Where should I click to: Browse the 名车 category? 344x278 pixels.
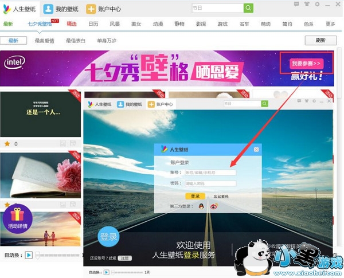pyautogui.click(x=244, y=24)
